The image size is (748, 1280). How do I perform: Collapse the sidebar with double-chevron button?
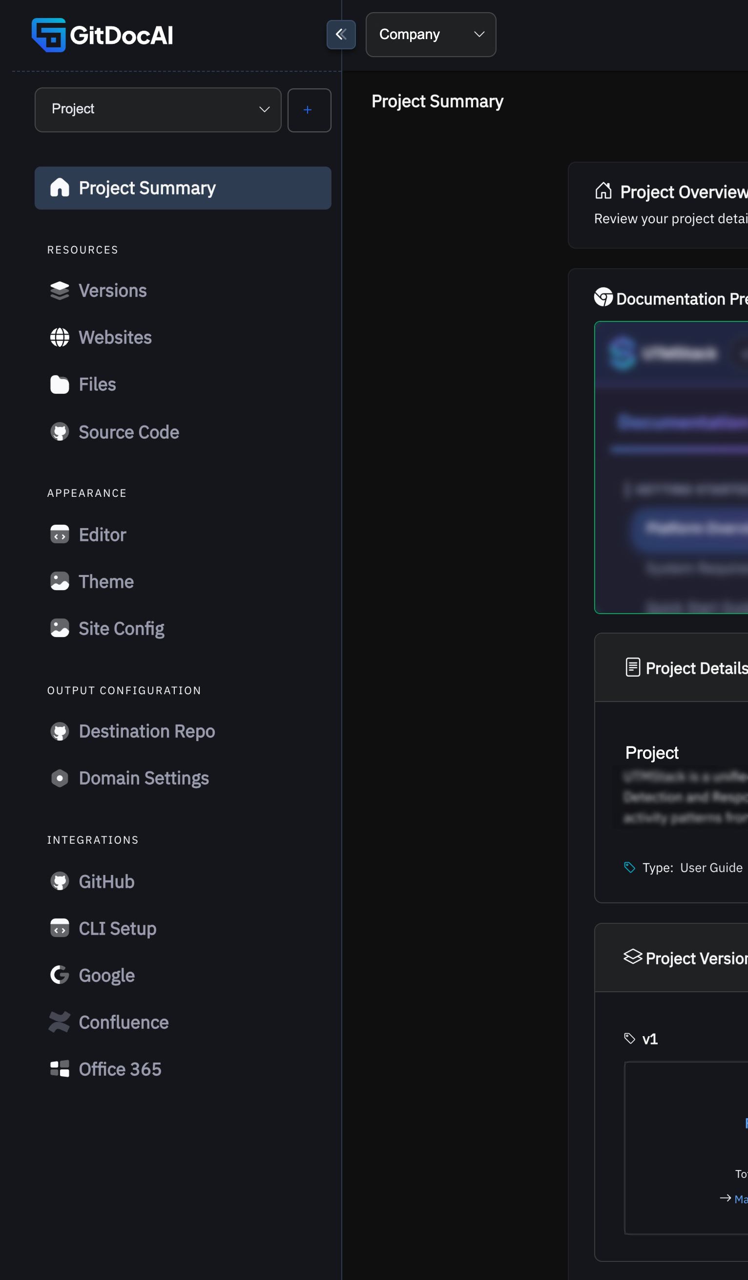click(340, 35)
